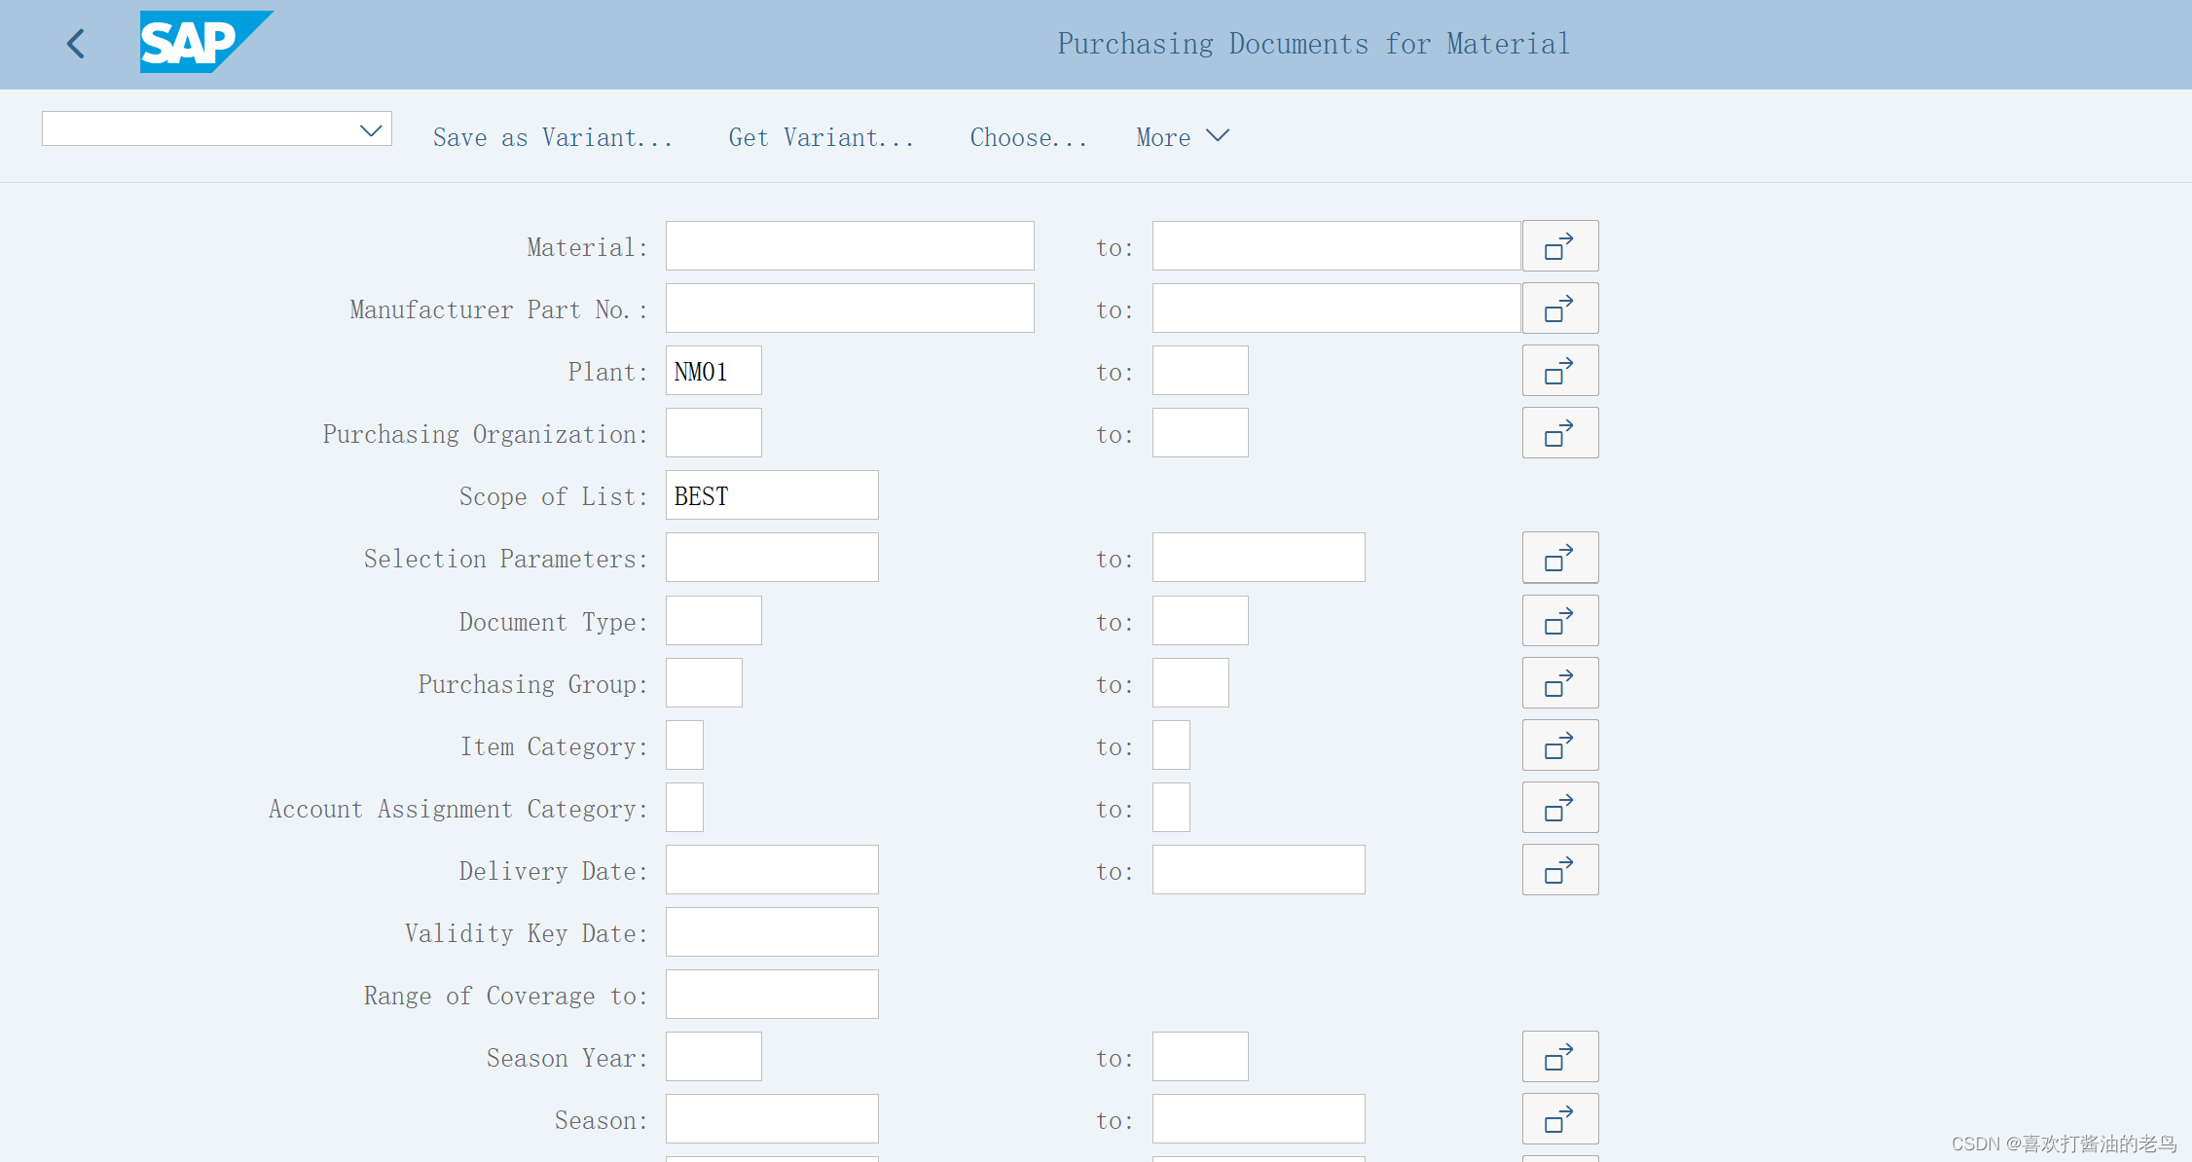Open multiple selection for Item Category
The width and height of the screenshot is (2192, 1162).
pos(1559,744)
